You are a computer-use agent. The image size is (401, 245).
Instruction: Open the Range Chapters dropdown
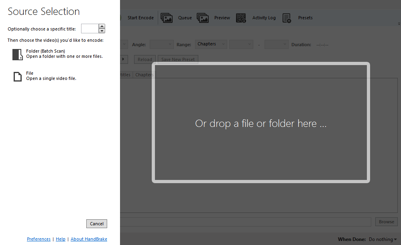211,44
